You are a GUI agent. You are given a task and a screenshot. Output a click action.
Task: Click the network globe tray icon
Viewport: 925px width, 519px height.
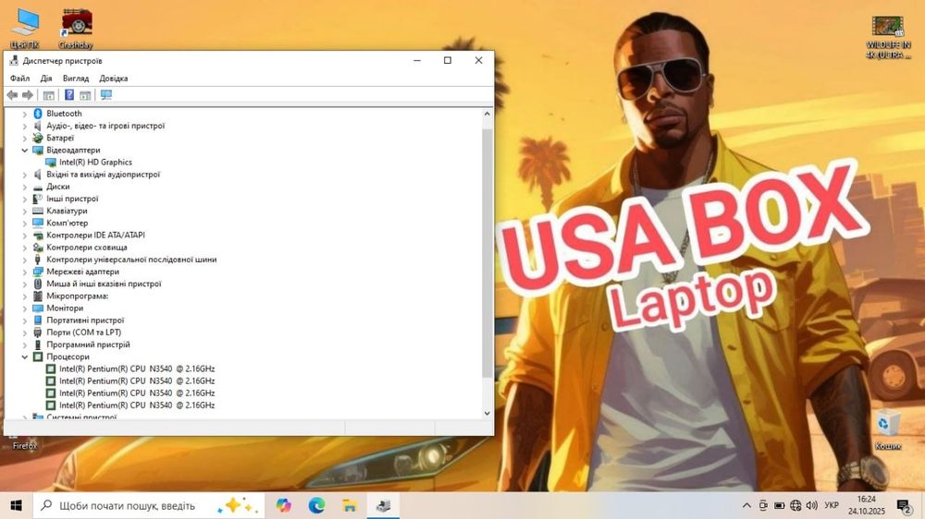click(795, 505)
